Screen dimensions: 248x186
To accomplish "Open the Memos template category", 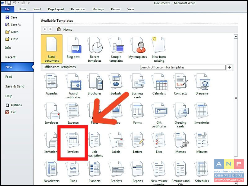I will 180,143.
